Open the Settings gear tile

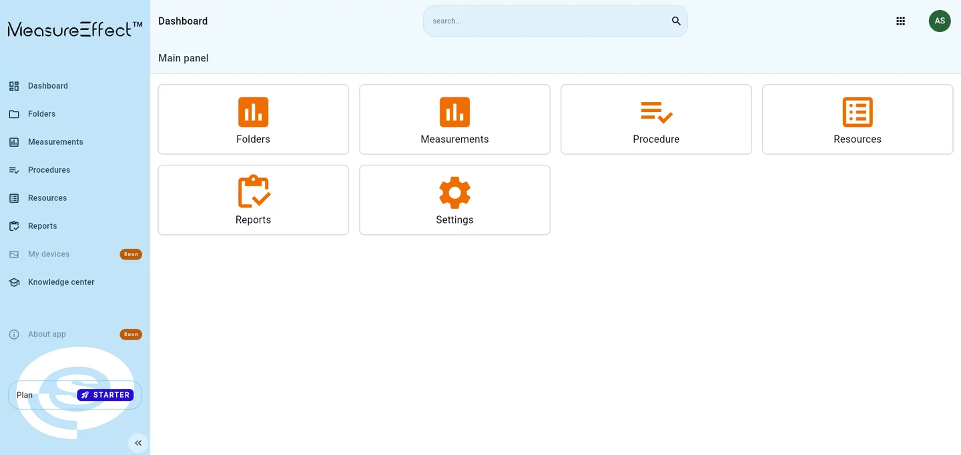pos(454,200)
